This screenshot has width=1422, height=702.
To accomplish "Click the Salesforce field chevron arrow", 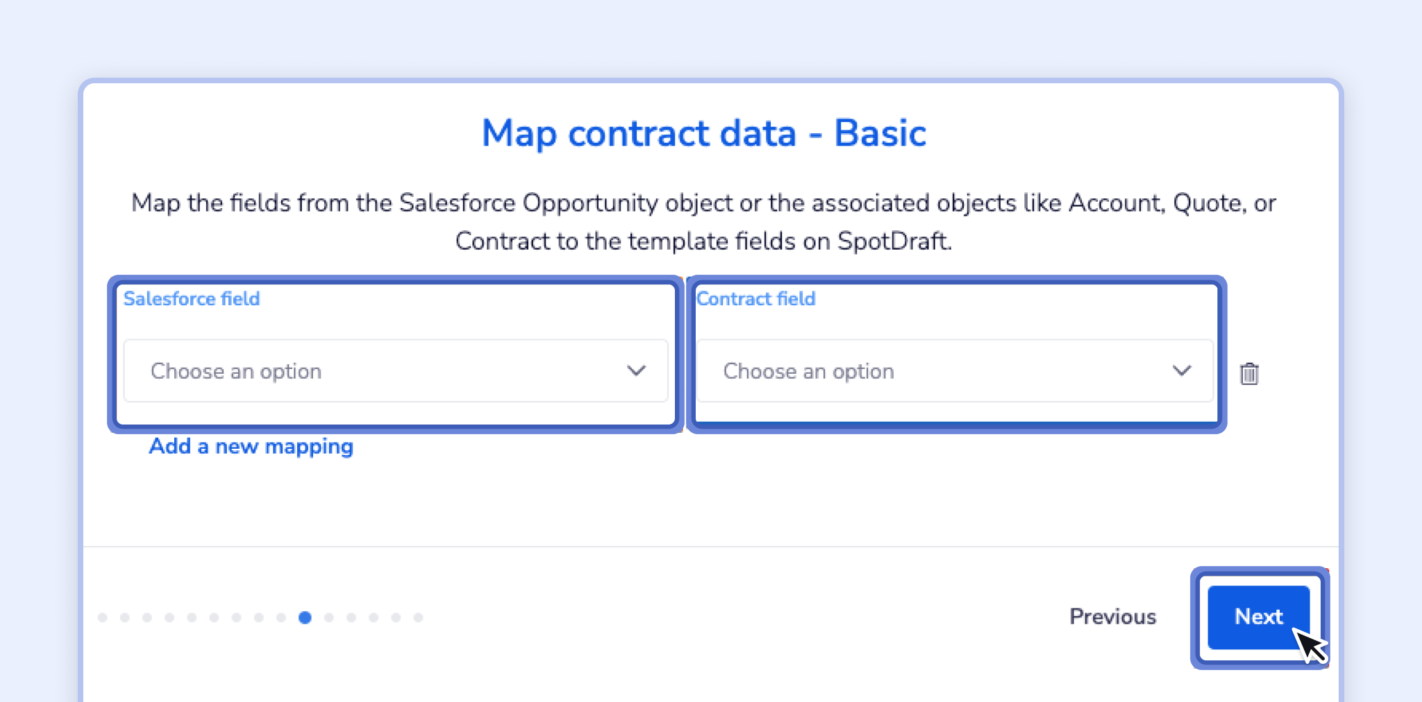I will (x=636, y=371).
